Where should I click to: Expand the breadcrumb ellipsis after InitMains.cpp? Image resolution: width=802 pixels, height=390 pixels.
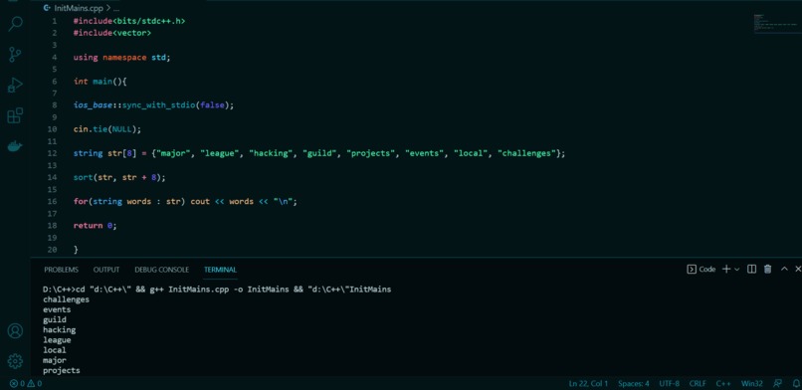116,9
